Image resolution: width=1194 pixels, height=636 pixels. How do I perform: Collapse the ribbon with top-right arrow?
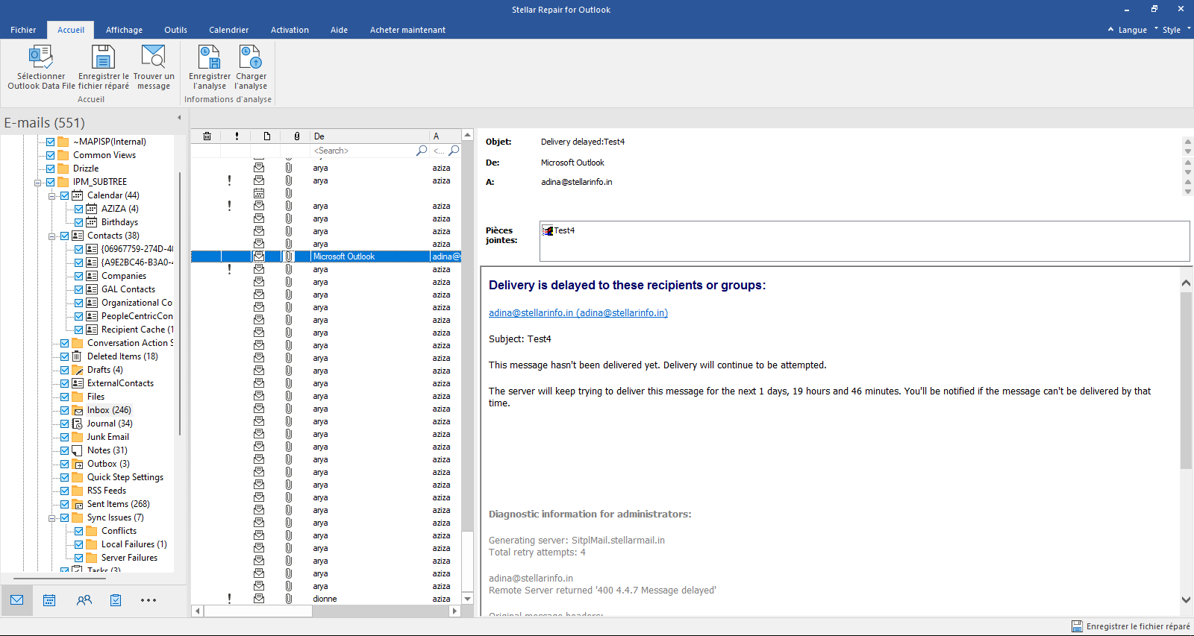coord(1110,30)
